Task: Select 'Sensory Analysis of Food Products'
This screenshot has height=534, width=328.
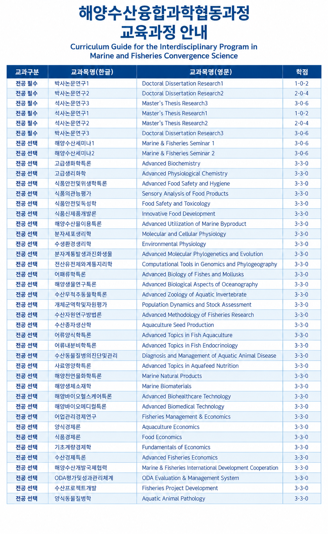Action: 185,194
